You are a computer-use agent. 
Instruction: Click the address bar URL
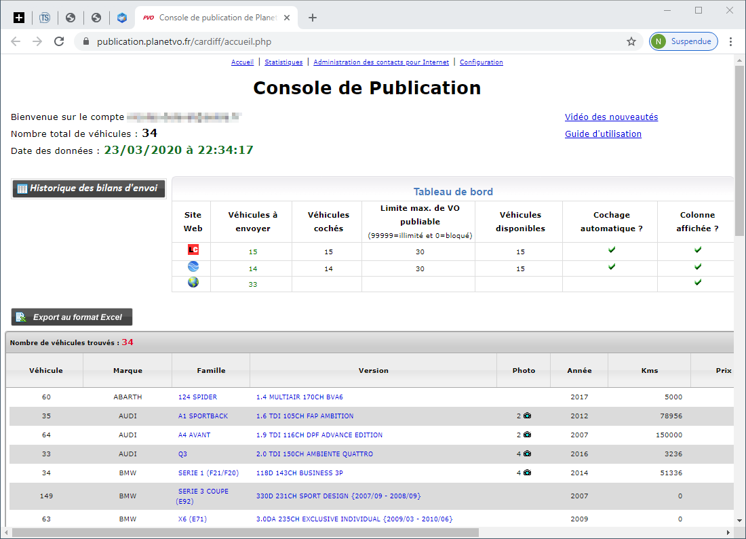coord(184,41)
